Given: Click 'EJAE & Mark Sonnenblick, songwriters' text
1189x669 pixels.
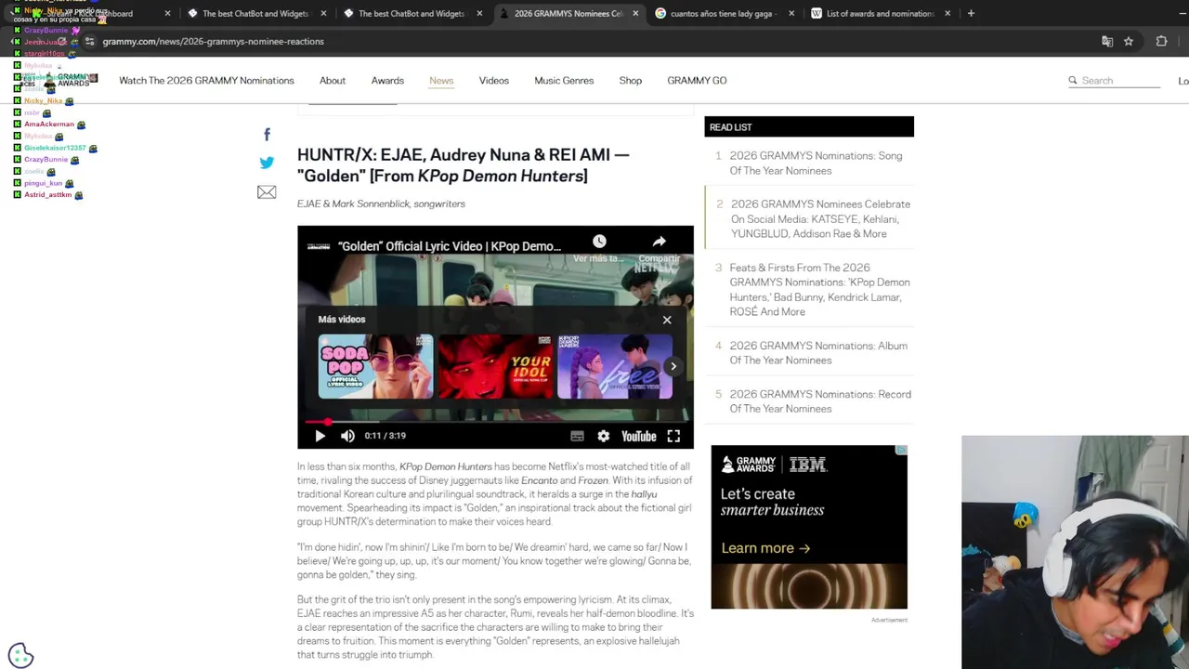Looking at the screenshot, I should pos(381,203).
